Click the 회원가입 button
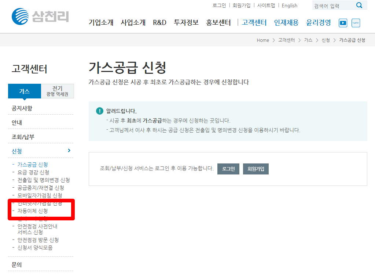 click(255, 169)
